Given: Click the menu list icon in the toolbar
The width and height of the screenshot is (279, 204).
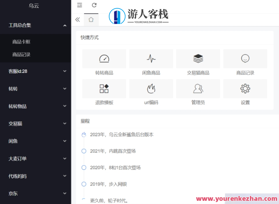Looking at the screenshot, I should [x=79, y=5].
